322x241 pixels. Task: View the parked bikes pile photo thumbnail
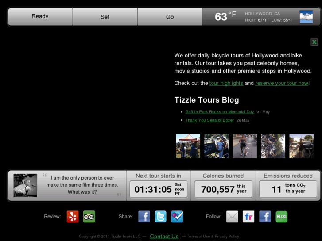(273, 146)
